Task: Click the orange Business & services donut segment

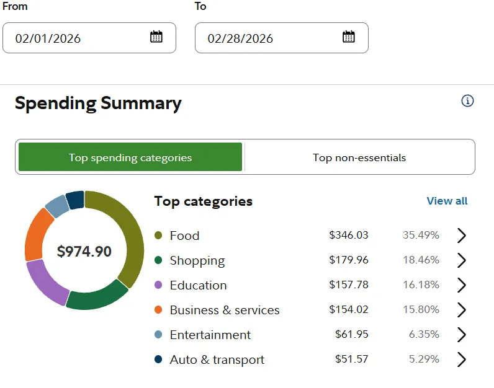Action: pyautogui.click(x=38, y=234)
